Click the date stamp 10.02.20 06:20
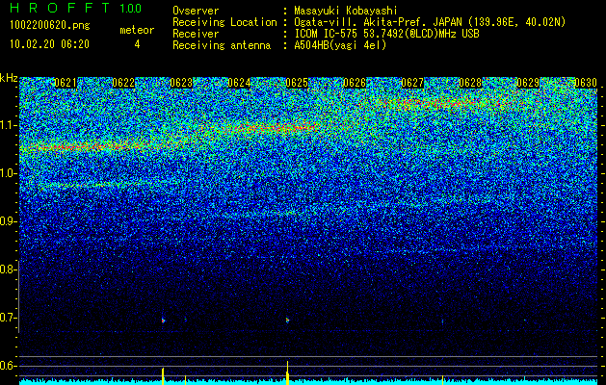 click(49, 44)
